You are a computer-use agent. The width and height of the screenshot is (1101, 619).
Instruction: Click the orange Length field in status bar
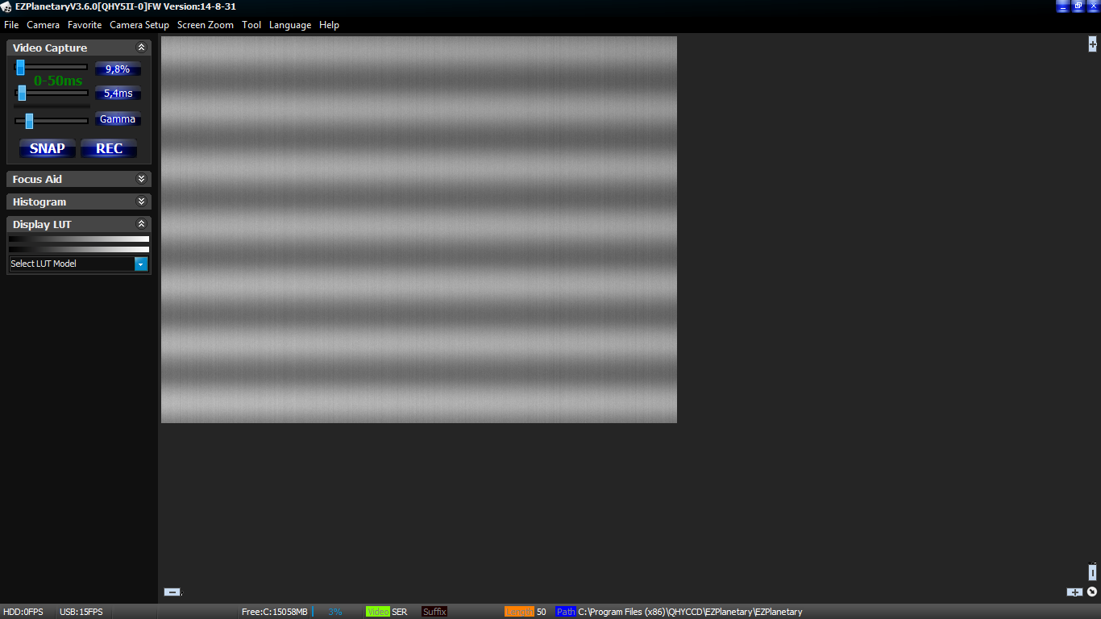(519, 612)
